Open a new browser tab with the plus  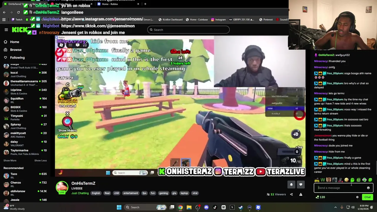pos(145,4)
